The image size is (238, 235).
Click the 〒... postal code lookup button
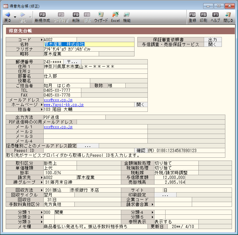[72, 62]
